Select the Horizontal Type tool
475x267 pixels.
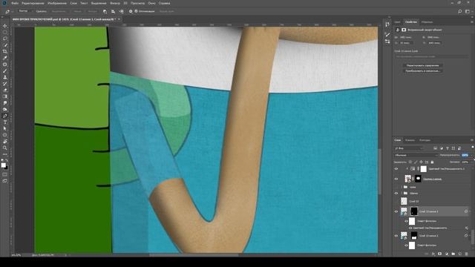coord(5,122)
